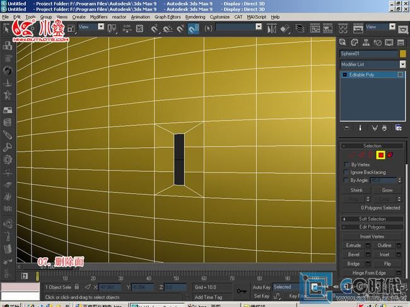Click the Bridge button
410x307 pixels.
pos(353,264)
